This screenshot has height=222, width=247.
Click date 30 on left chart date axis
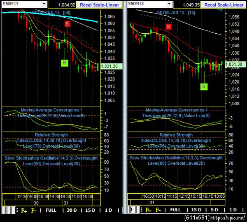pyautogui.click(x=36, y=203)
